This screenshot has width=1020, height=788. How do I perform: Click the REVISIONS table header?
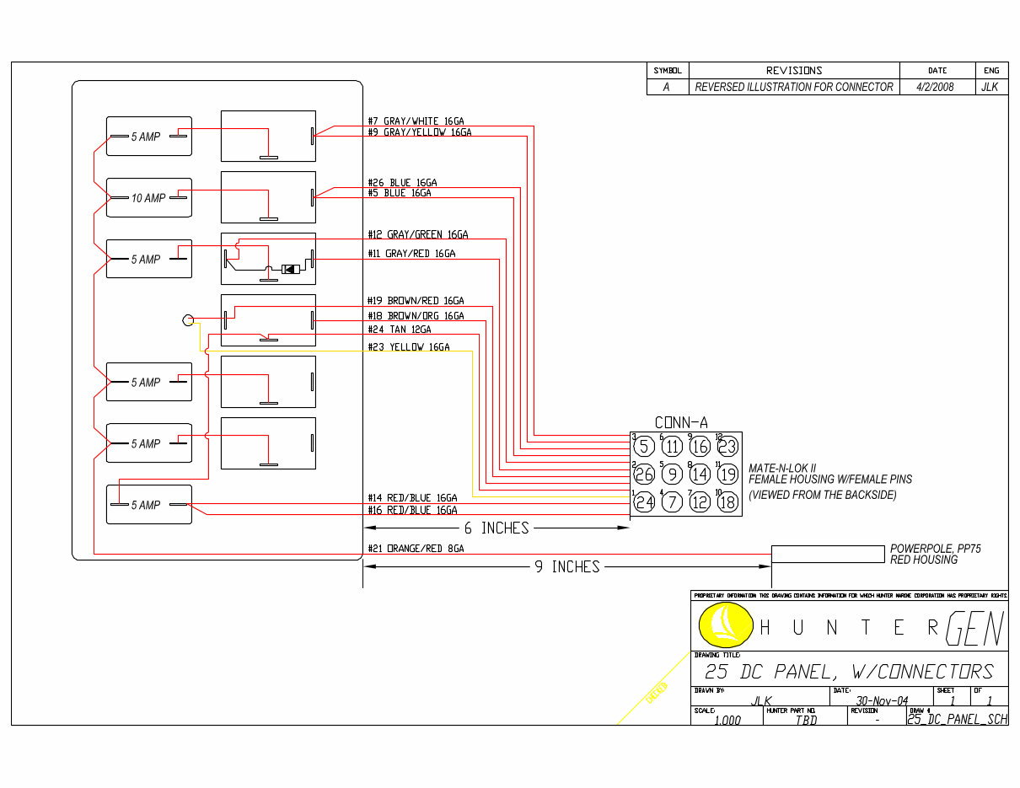click(794, 71)
